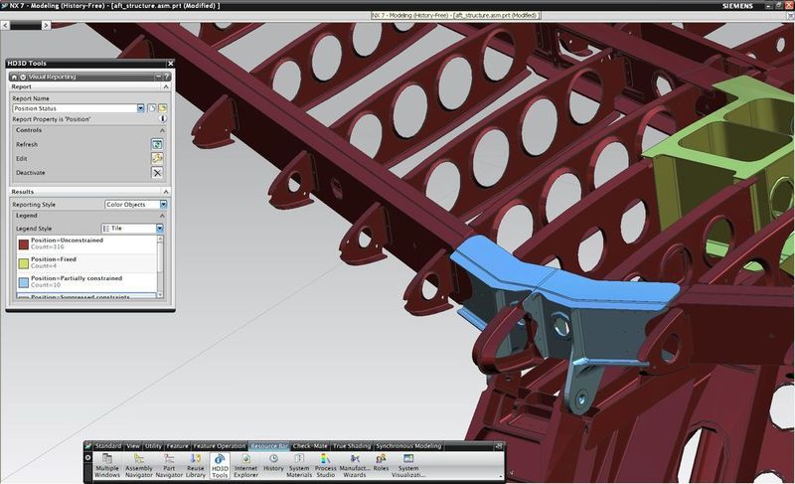795x484 pixels.
Task: Switch to the Feature Operation tab
Action: (x=219, y=446)
